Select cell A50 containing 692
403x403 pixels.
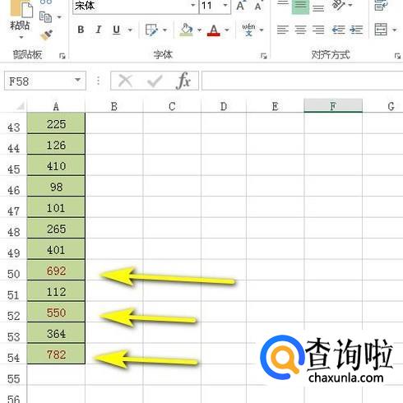coord(56,271)
